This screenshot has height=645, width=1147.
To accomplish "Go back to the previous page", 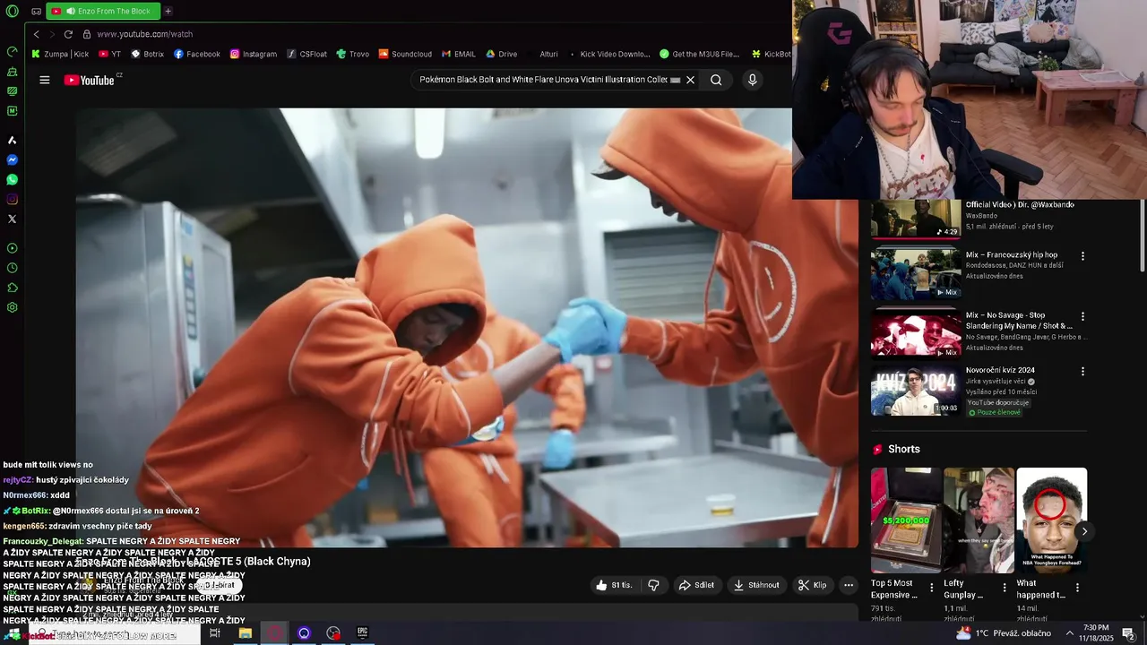I will (x=37, y=34).
